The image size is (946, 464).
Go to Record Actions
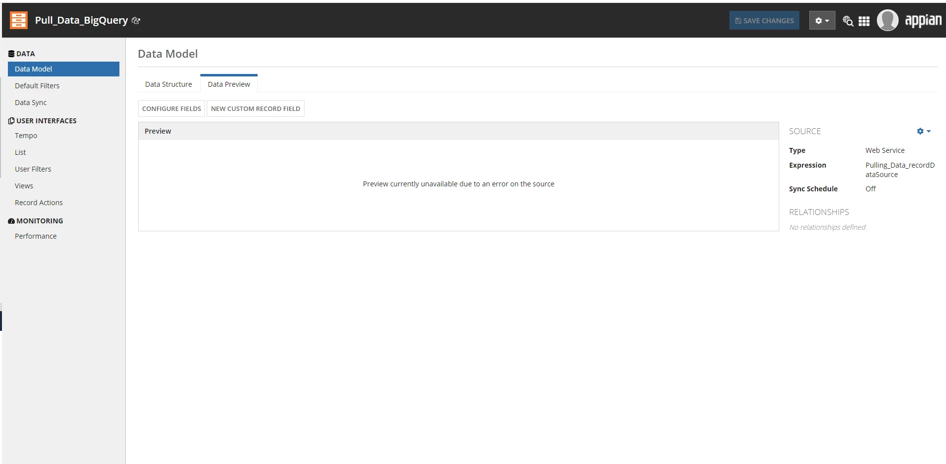[38, 203]
